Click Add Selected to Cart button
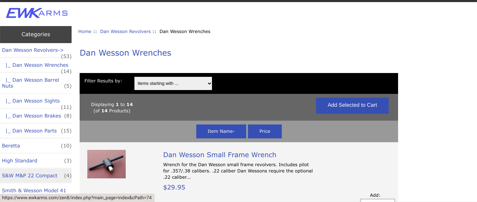The image size is (477, 202). [352, 105]
